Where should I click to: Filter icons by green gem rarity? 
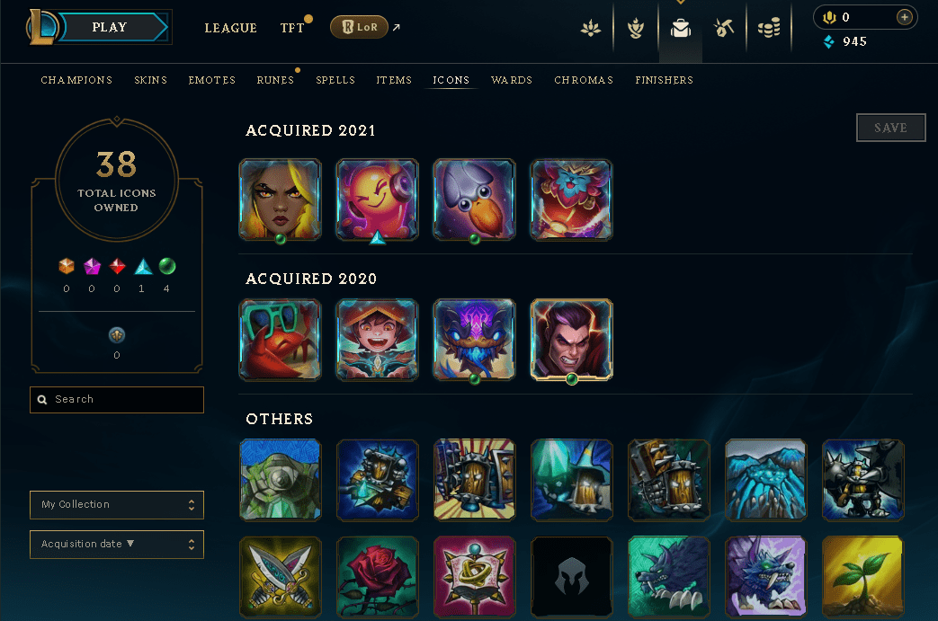click(167, 266)
